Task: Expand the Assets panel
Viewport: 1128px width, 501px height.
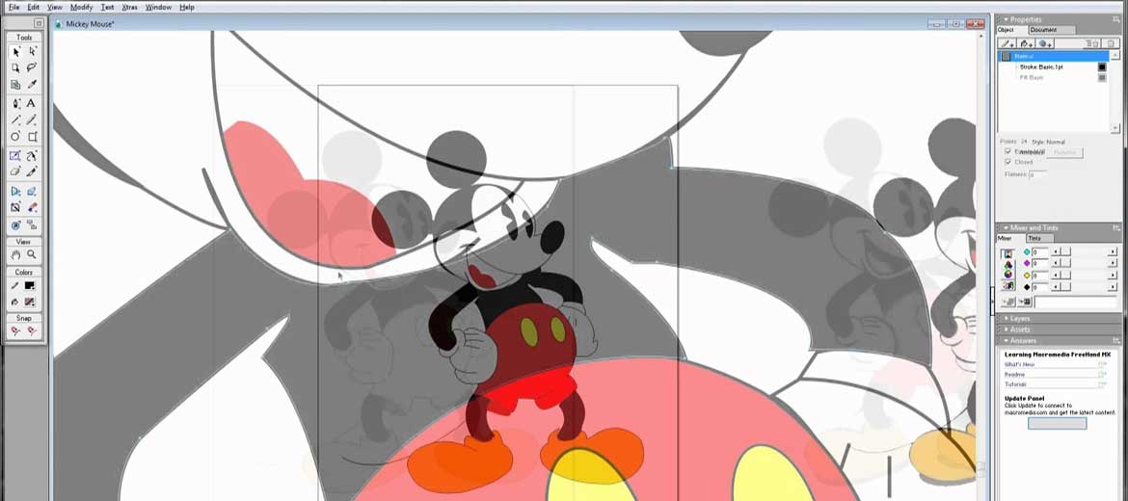Action: click(x=1006, y=330)
